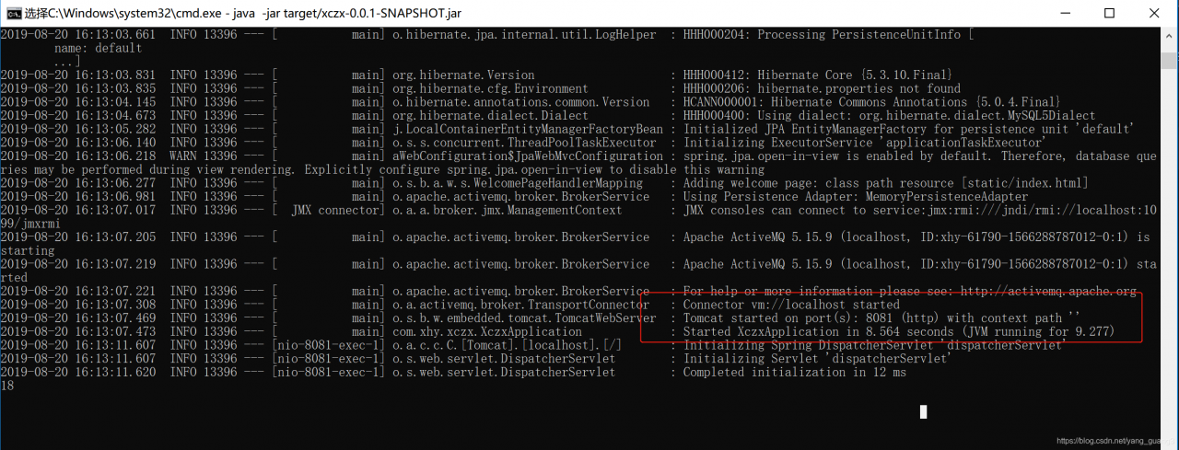Screen dimensions: 1179x450
Task: Open the cmd.exe system menu icon
Action: coord(15,13)
